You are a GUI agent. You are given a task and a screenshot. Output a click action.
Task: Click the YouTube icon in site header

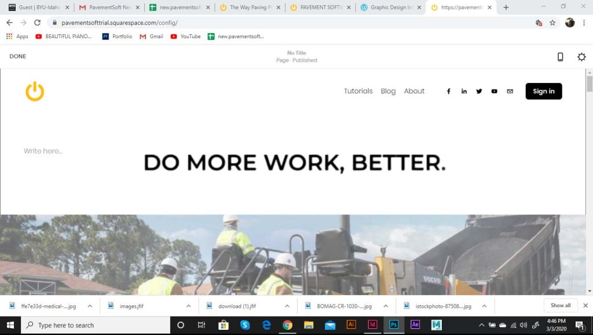pyautogui.click(x=494, y=92)
